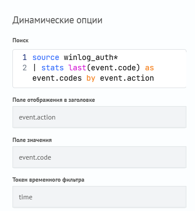Click the orange 'by' keyword
The image size is (195, 211).
(x=91, y=79)
